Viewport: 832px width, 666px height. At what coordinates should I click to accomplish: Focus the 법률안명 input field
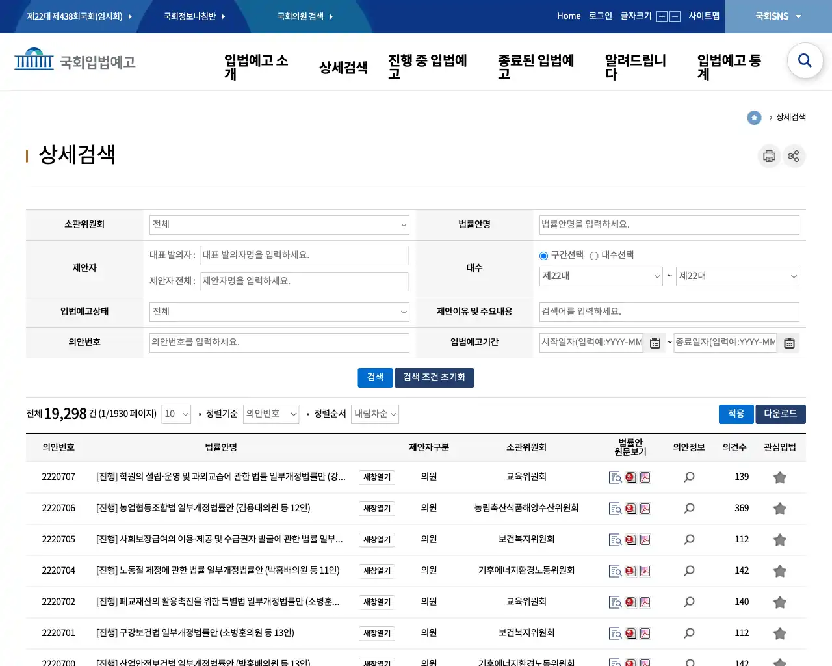coord(669,225)
